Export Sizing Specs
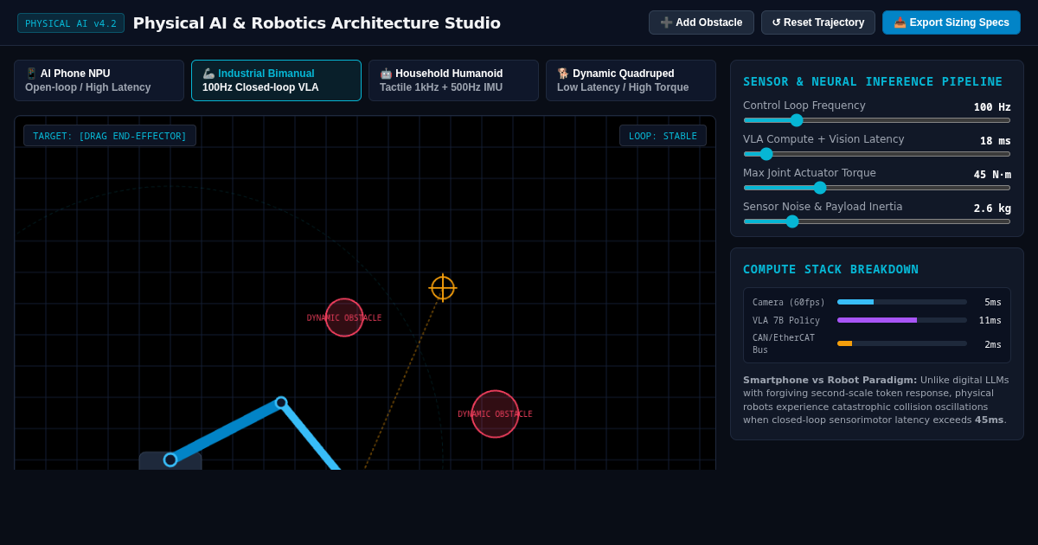Screen dimensions: 1038x545 [951, 22]
